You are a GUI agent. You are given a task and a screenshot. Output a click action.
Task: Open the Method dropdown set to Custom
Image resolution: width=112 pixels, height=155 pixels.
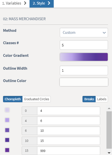click(x=84, y=33)
